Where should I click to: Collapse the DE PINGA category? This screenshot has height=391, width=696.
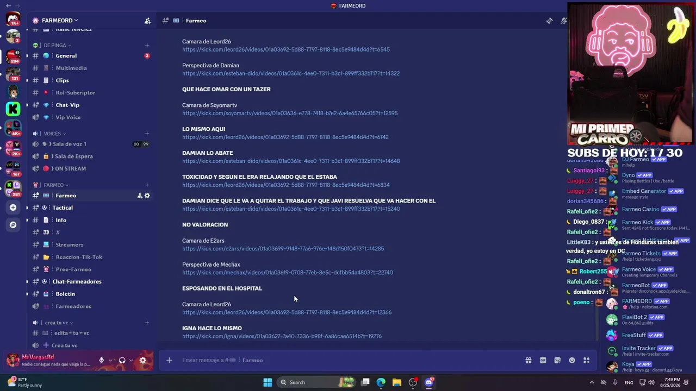coord(57,45)
